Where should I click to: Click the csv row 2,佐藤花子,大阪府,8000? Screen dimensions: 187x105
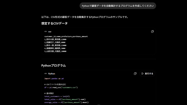pos(55,42)
